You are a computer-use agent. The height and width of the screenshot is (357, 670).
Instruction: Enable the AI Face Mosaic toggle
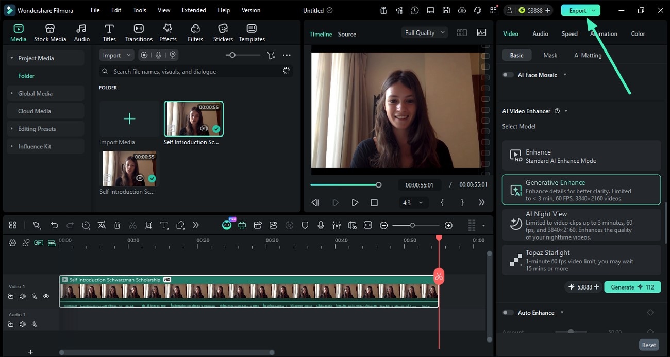pyautogui.click(x=508, y=75)
